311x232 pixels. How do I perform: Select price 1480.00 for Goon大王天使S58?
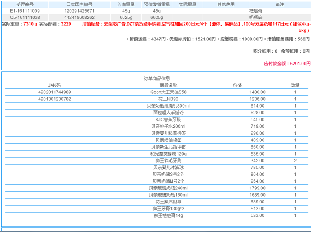point(258,92)
